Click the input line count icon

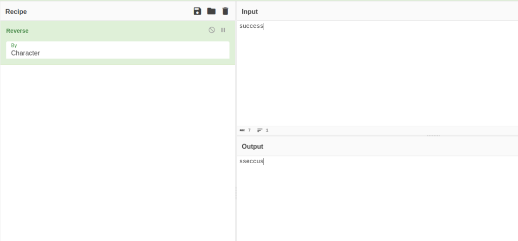click(x=260, y=130)
